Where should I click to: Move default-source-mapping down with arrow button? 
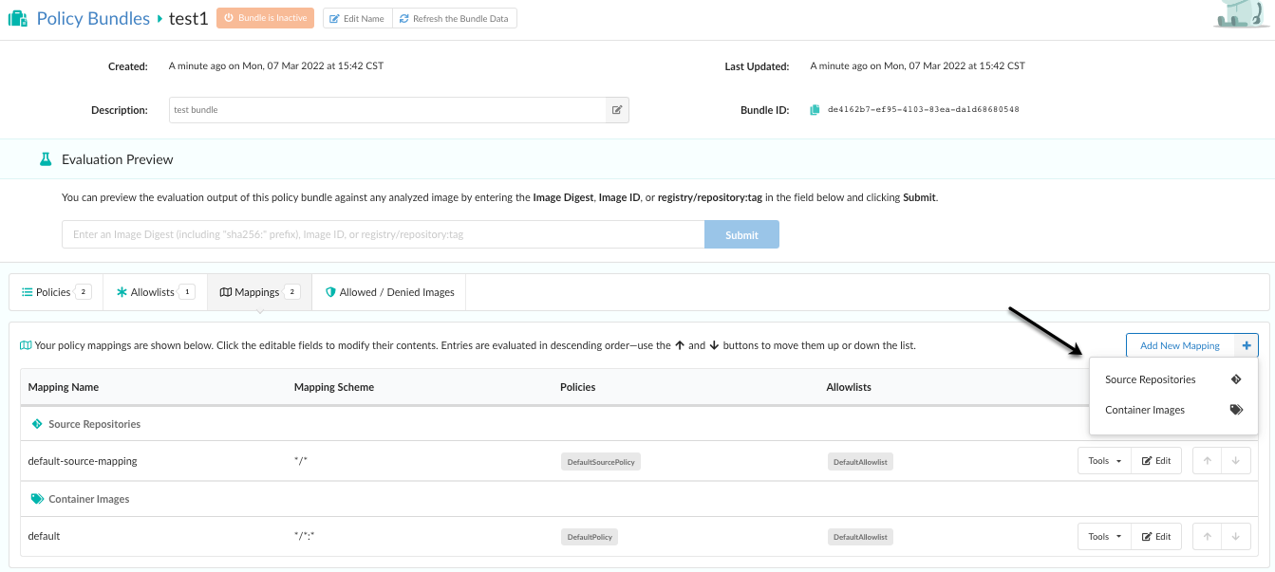click(1235, 461)
